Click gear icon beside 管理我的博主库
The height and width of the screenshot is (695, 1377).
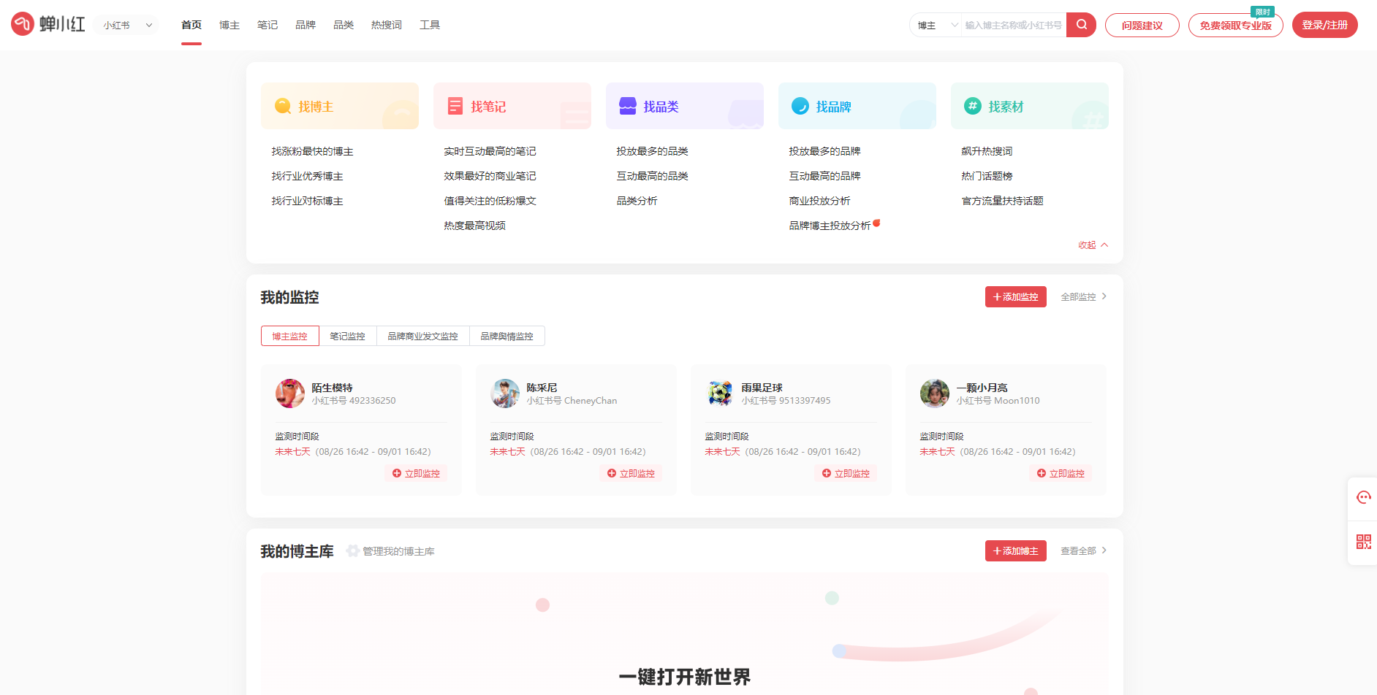[353, 551]
